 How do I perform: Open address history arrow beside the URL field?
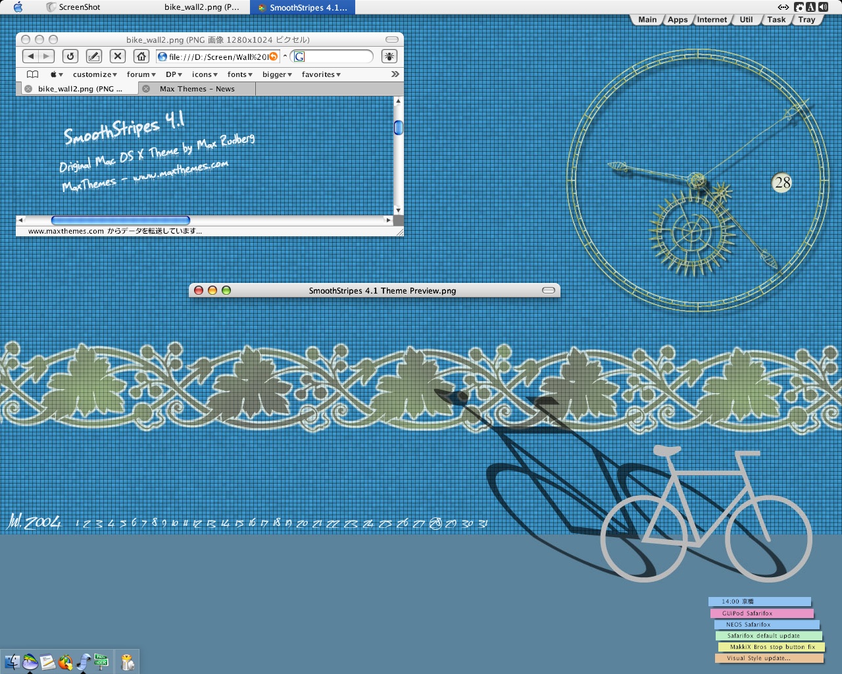[285, 57]
